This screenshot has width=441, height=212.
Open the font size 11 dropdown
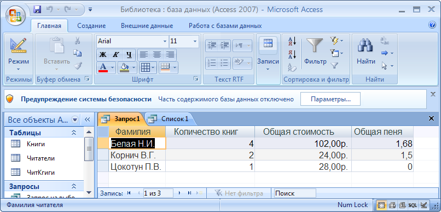tap(195, 41)
